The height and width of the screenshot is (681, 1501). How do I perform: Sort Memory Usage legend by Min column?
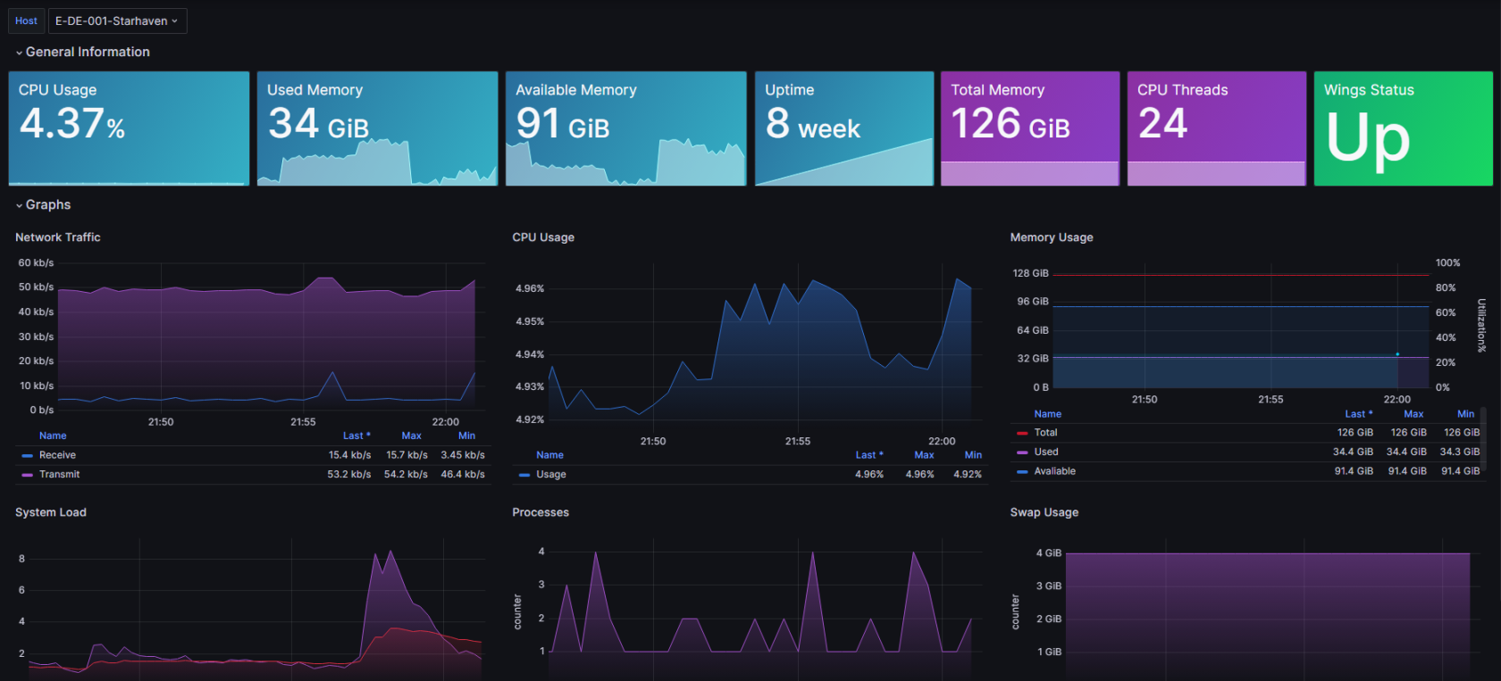[1465, 414]
